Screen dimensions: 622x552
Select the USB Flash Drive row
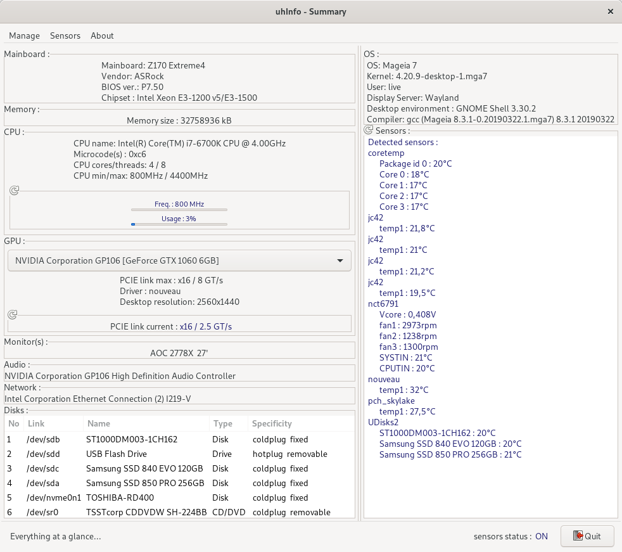pos(179,454)
